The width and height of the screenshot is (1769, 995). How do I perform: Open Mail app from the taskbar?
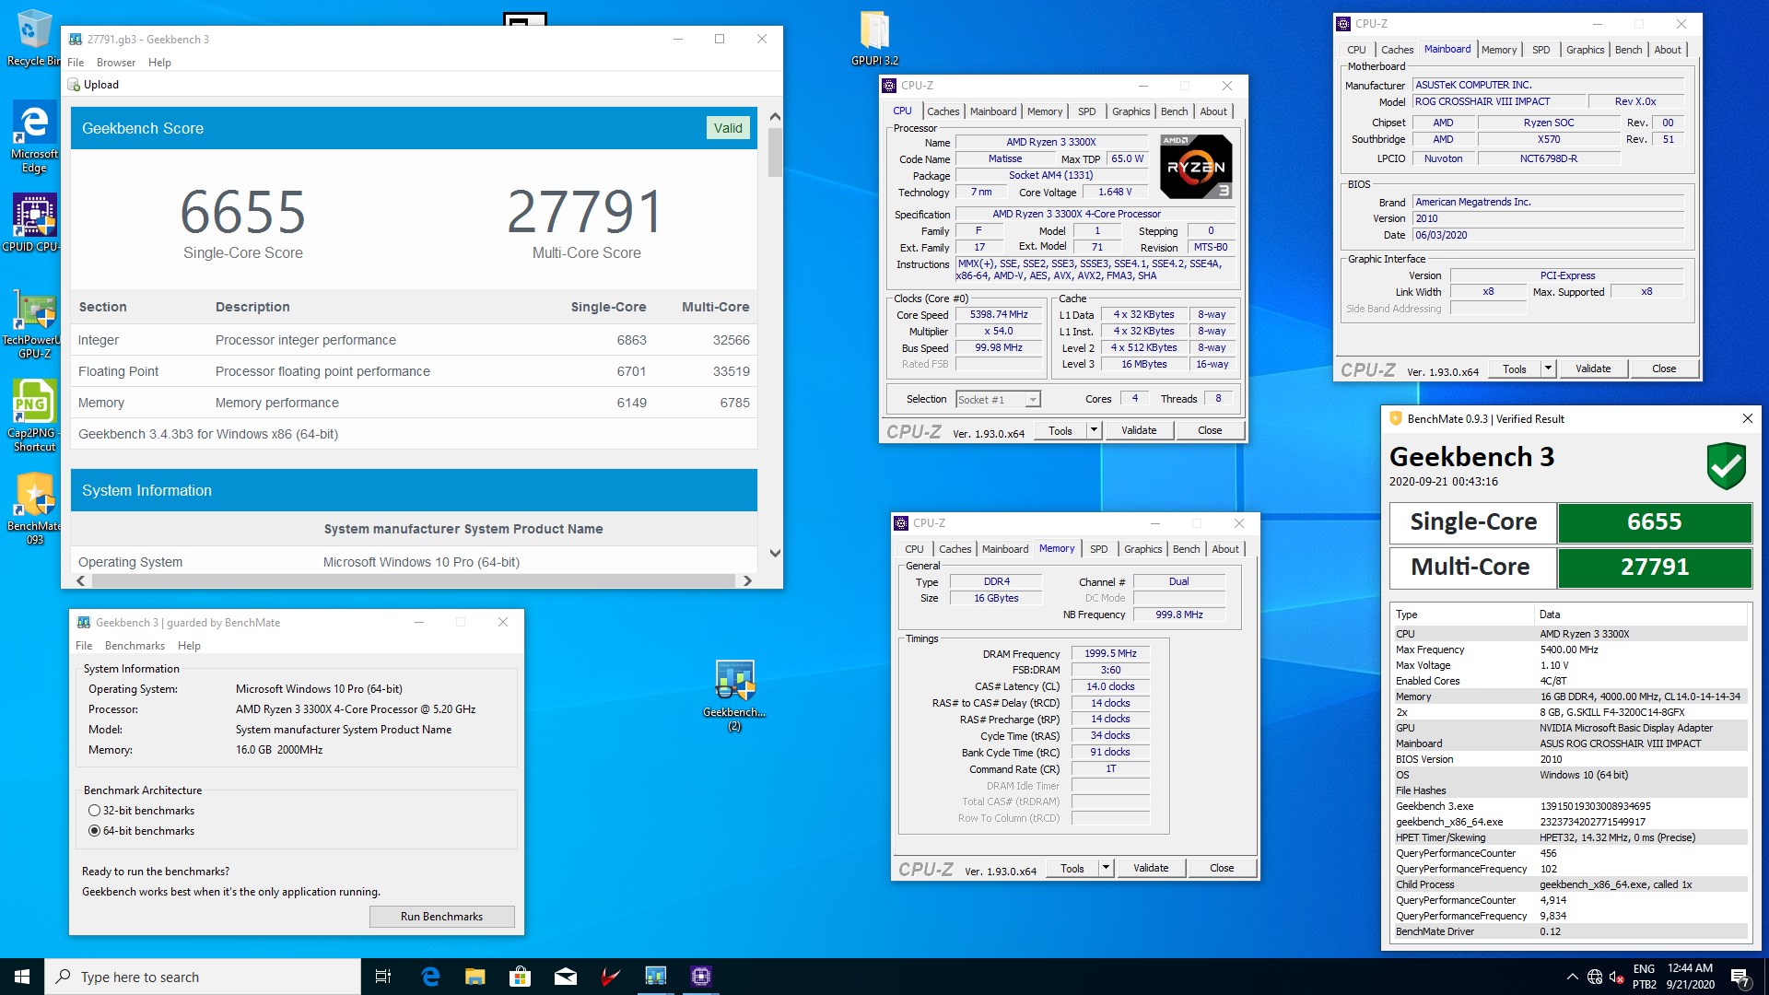[566, 977]
